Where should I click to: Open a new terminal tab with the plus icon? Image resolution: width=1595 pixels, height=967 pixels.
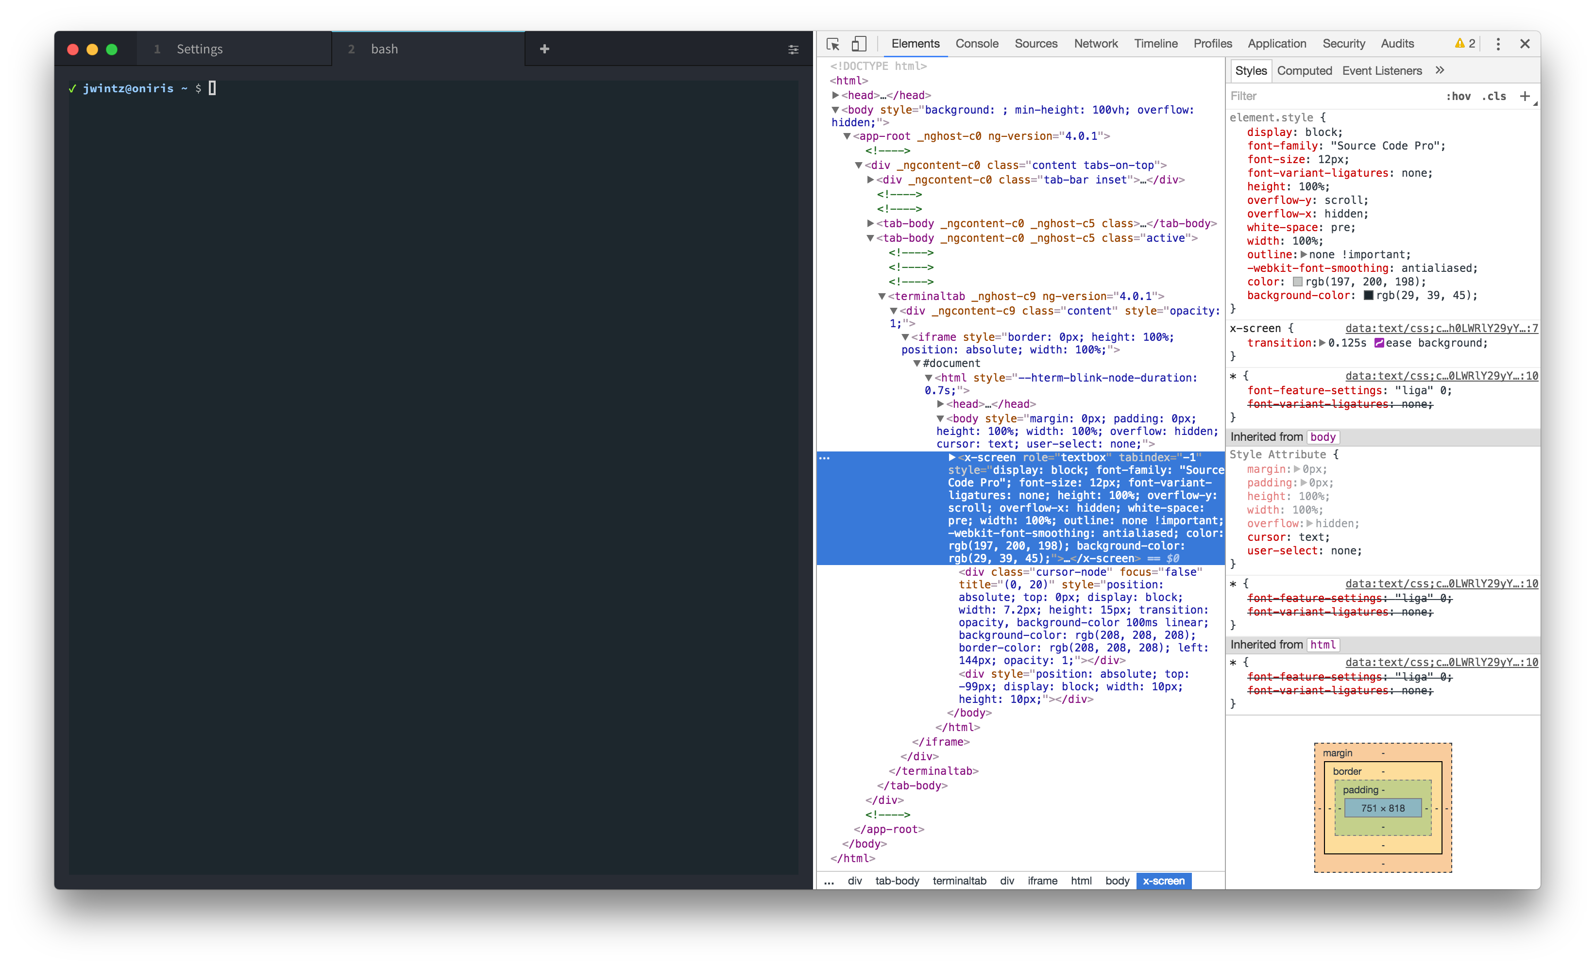(544, 49)
